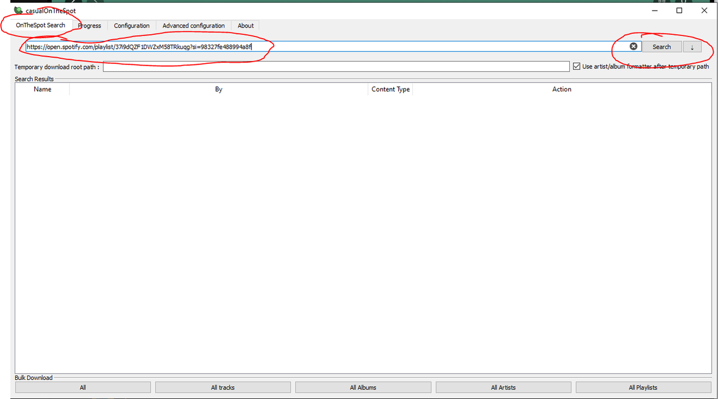Screen dimensions: 718x399
Task: Click the Search button
Action: tap(662, 47)
